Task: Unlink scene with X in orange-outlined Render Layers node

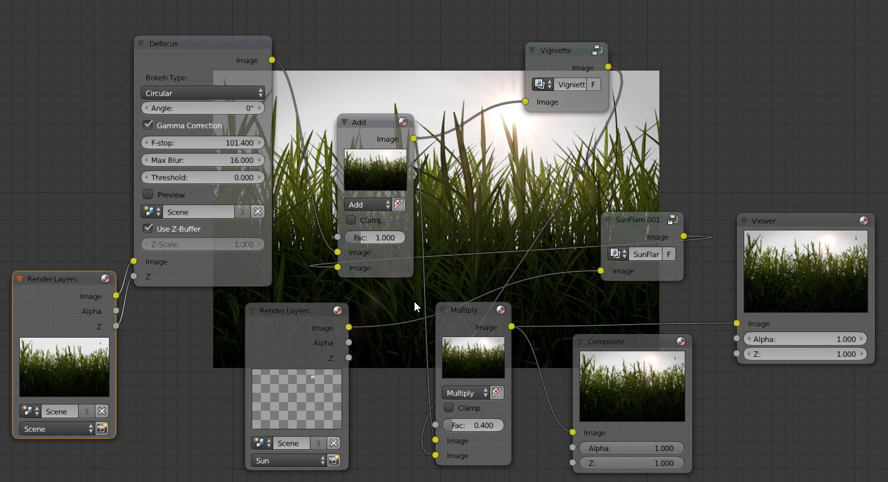Action: point(102,411)
